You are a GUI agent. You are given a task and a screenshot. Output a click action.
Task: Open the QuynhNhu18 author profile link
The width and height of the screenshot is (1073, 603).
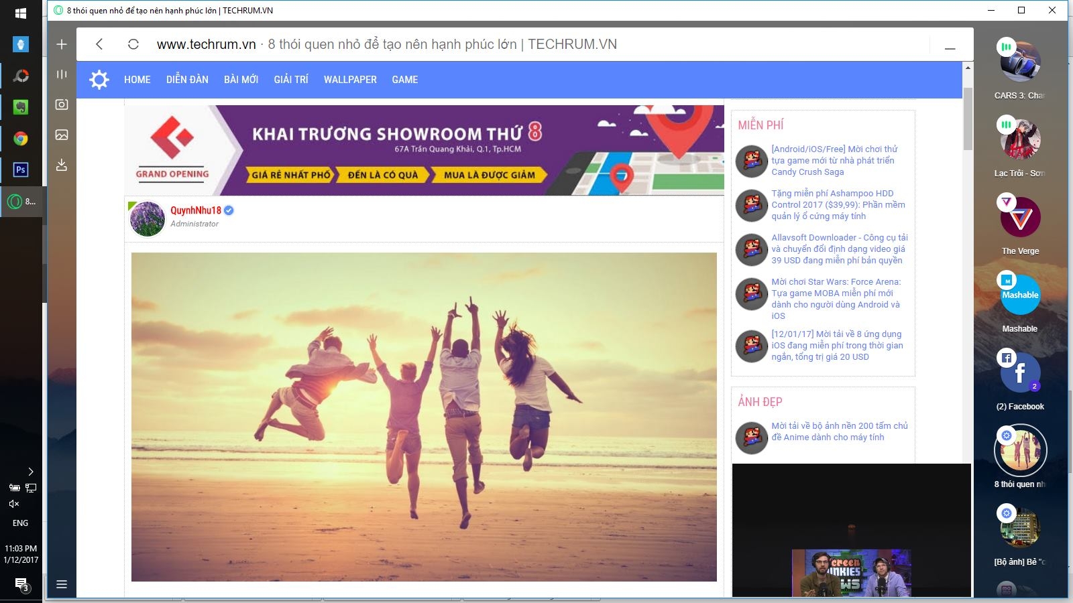195,210
